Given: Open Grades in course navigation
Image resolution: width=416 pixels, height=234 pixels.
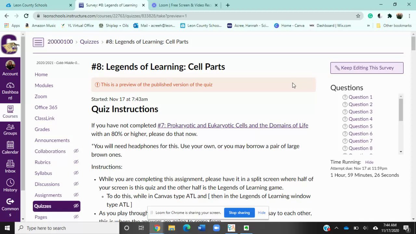Looking at the screenshot, I should [42, 129].
